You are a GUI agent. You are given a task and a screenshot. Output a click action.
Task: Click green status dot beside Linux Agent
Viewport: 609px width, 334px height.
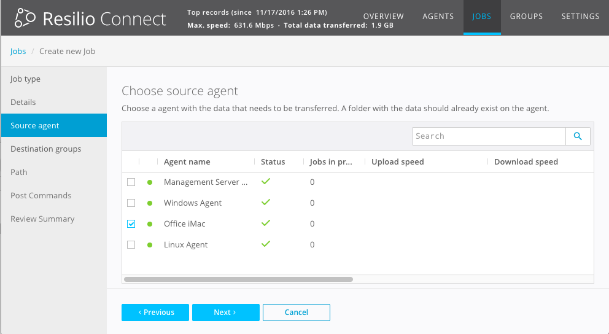point(150,245)
